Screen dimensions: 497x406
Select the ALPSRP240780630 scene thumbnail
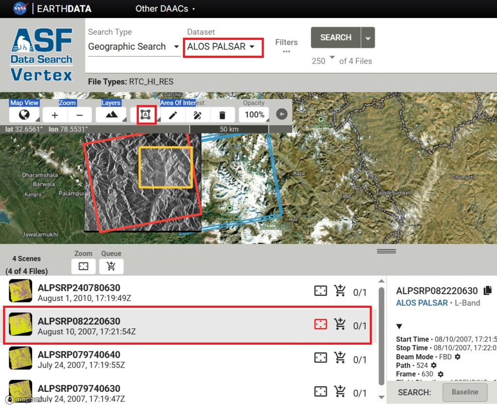click(x=20, y=290)
